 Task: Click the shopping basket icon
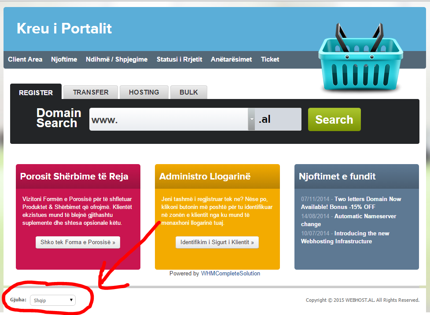pos(360,57)
